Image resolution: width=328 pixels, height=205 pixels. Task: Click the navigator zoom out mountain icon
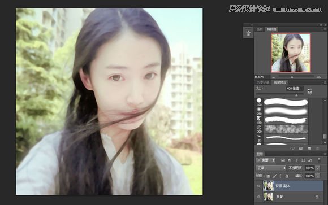273,77
